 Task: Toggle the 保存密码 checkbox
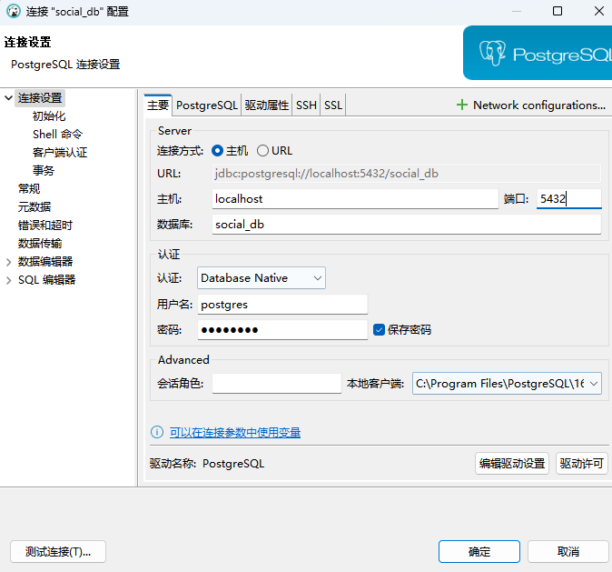click(x=379, y=329)
